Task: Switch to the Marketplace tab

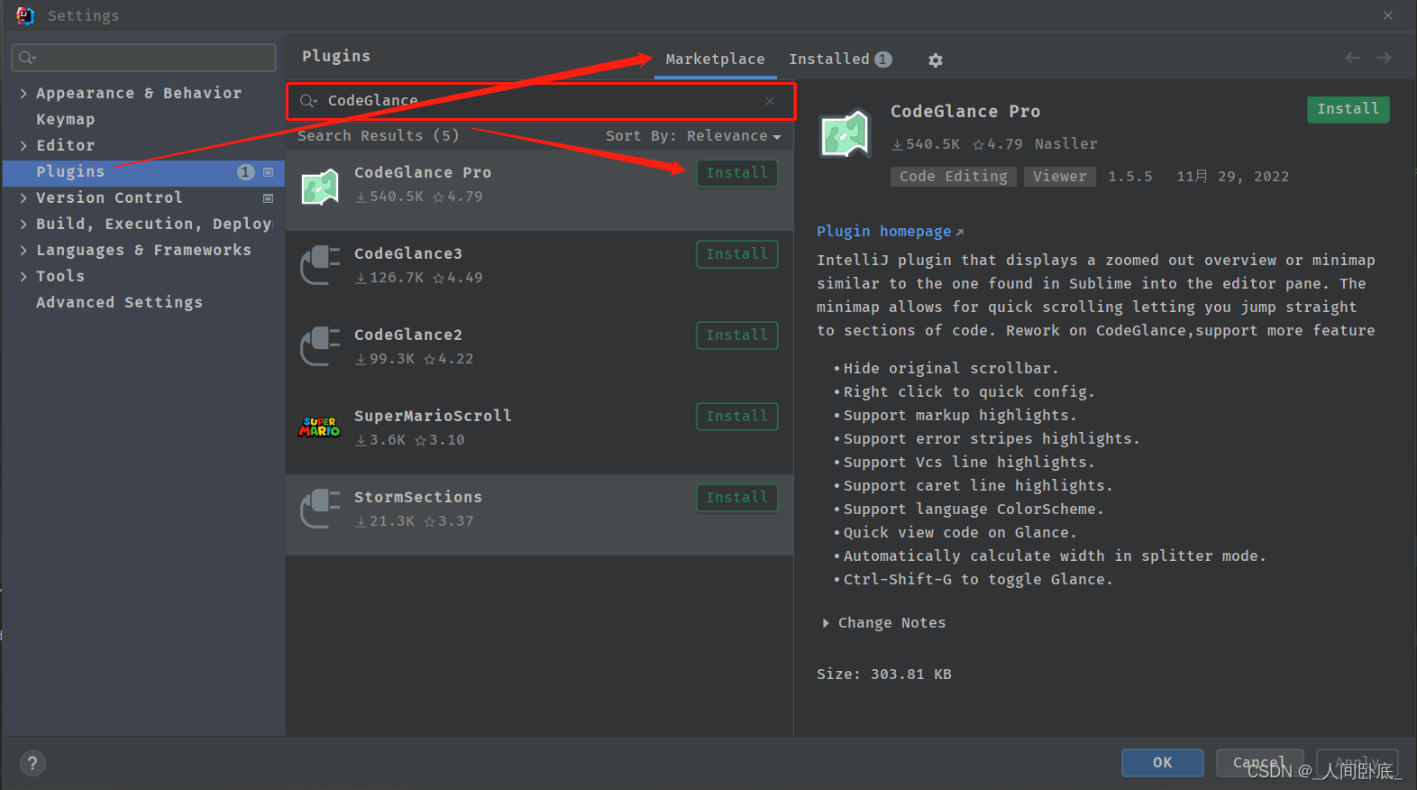Action: (715, 59)
